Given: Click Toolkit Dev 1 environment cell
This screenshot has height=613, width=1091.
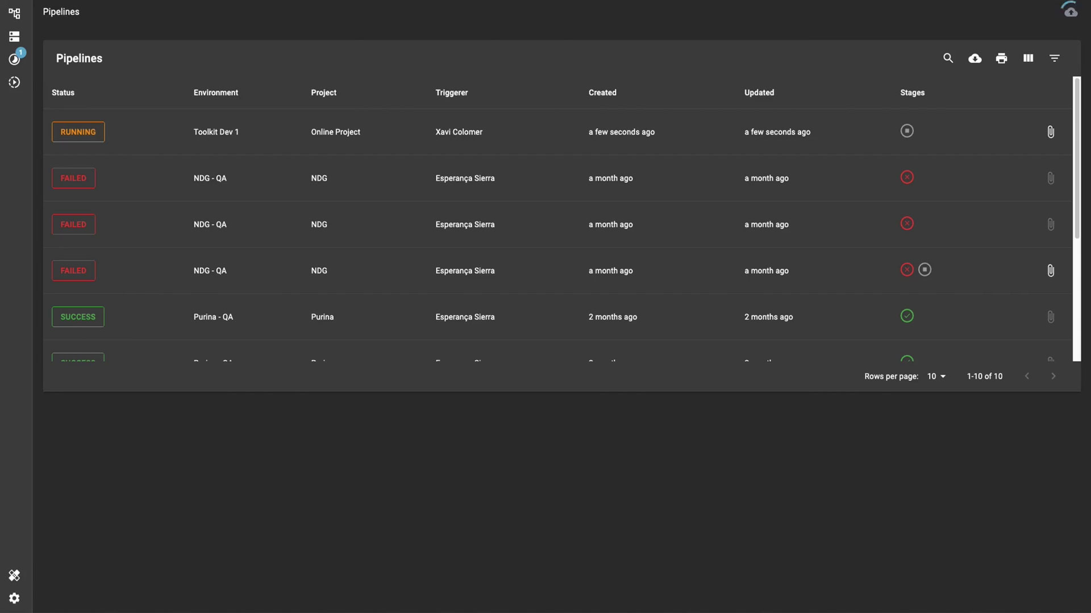Looking at the screenshot, I should 216,132.
